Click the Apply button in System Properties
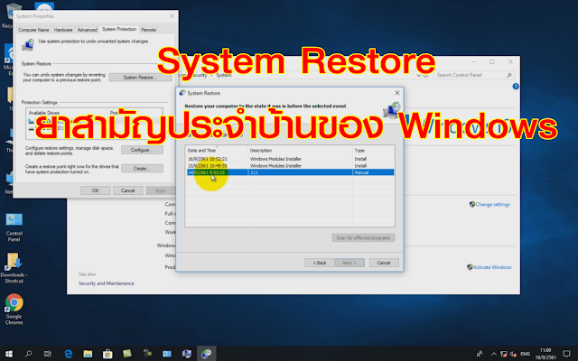Image resolution: width=578 pixels, height=361 pixels. (161, 190)
